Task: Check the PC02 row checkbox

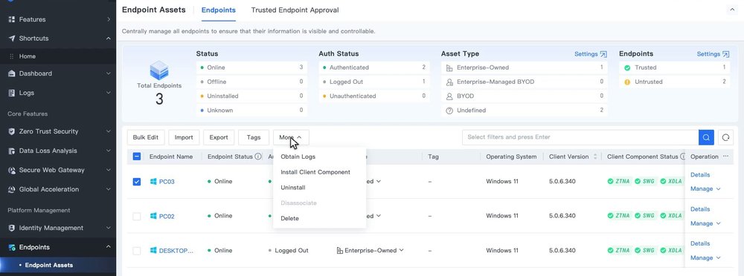Action: click(x=137, y=217)
